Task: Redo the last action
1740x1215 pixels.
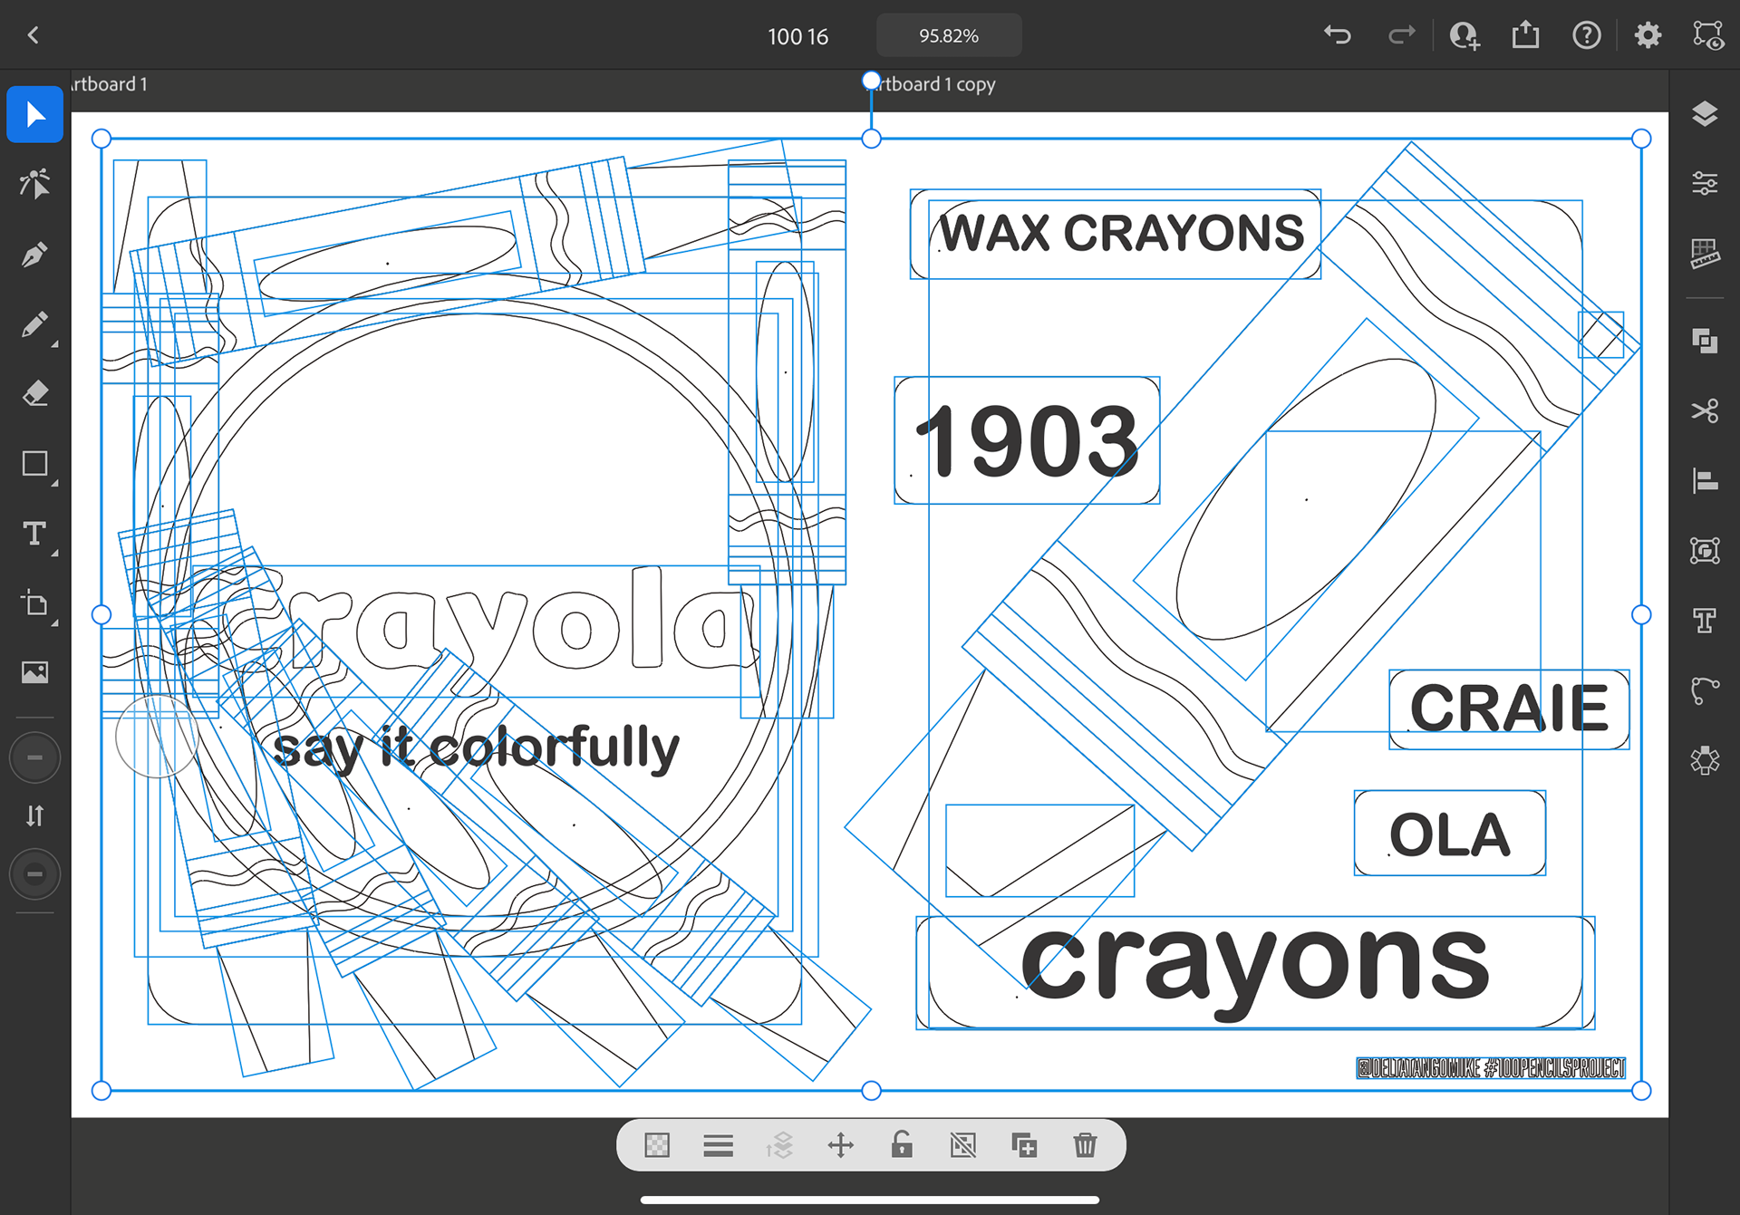Action: pyautogui.click(x=1401, y=35)
